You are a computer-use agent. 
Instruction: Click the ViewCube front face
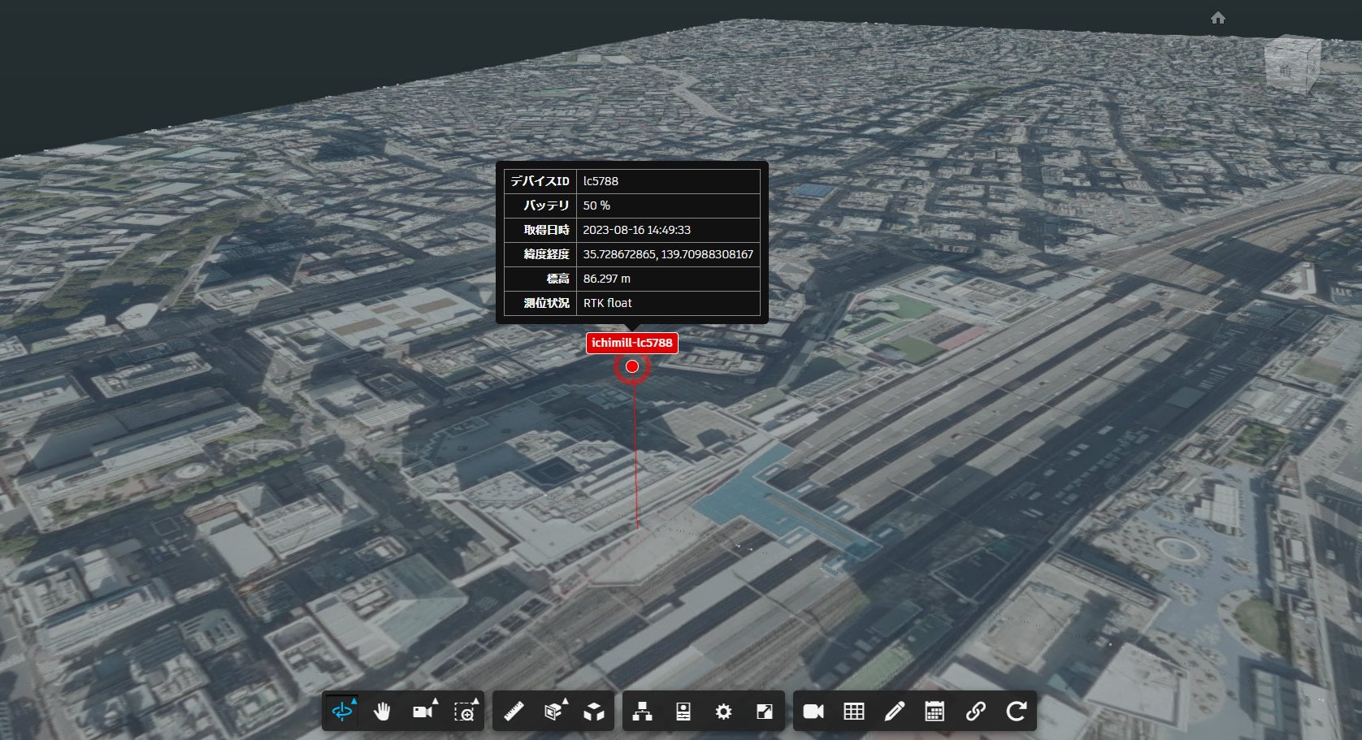pyautogui.click(x=1286, y=69)
